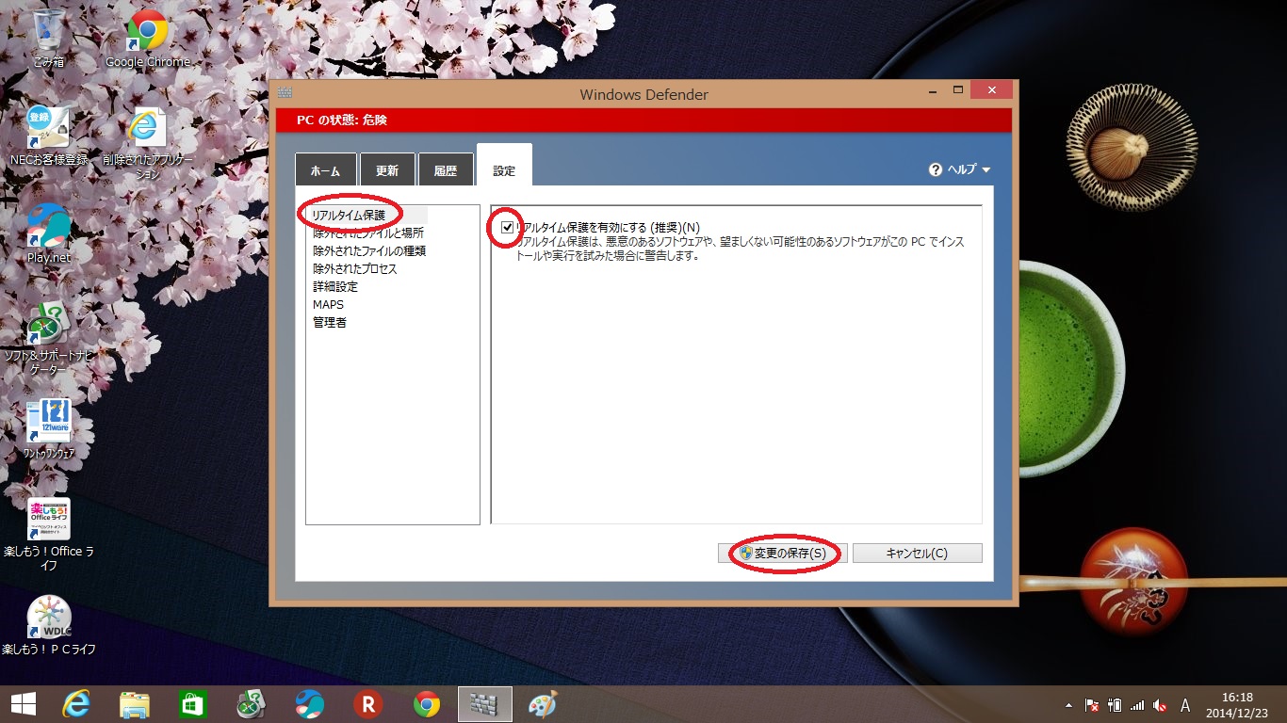This screenshot has height=723, width=1287.
Task: Open the Soft & Support Navigator desktop shortcut
Action: tap(48, 339)
